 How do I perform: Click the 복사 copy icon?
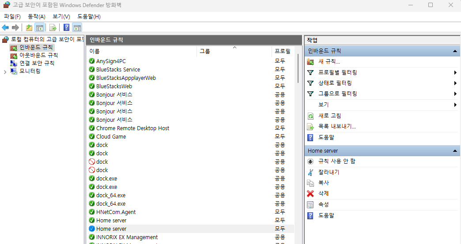point(310,183)
